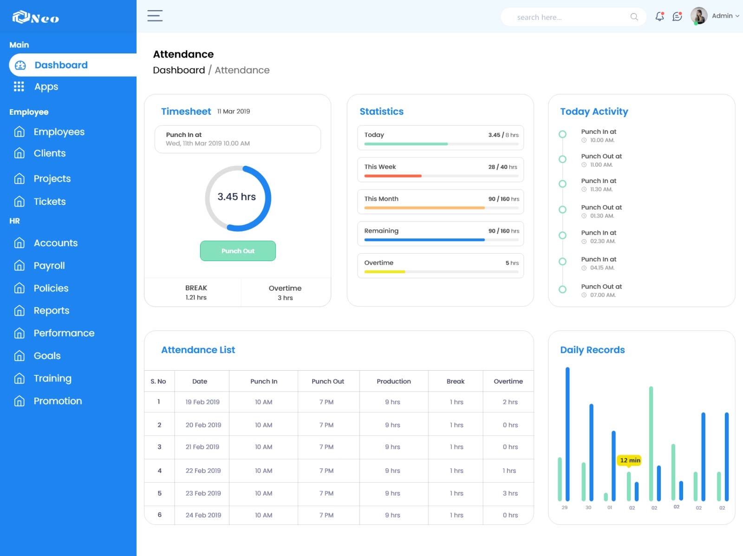Select the Dashboard gauge icon in sidebar

pyautogui.click(x=20, y=65)
